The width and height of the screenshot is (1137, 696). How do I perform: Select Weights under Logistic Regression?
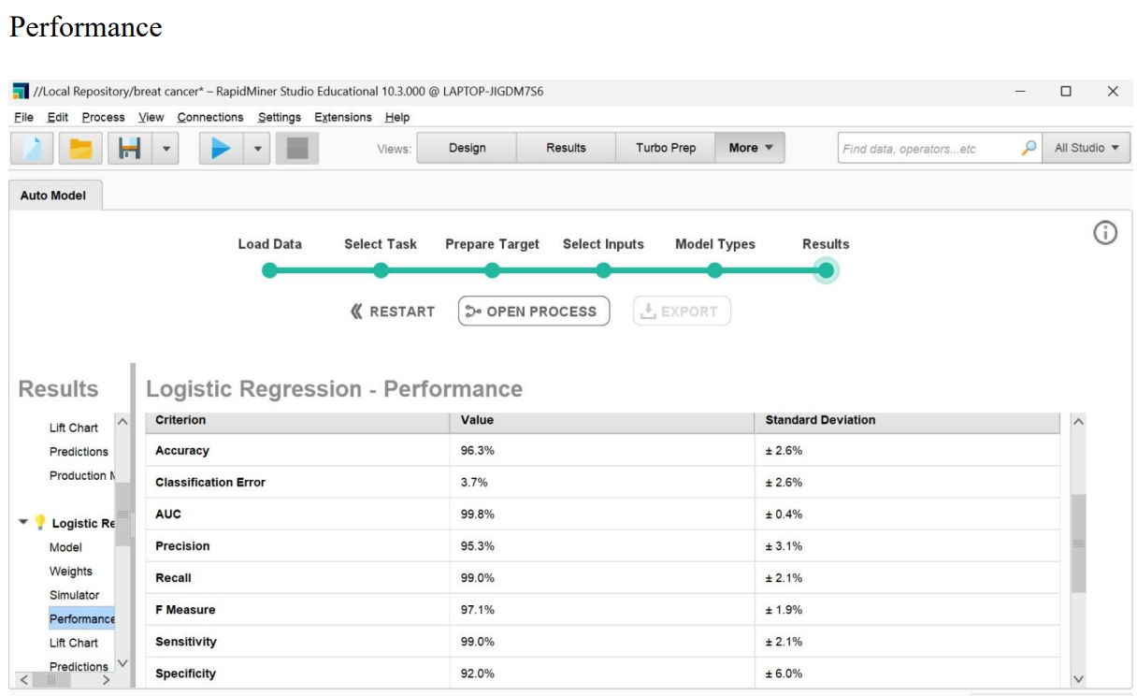pyautogui.click(x=71, y=572)
